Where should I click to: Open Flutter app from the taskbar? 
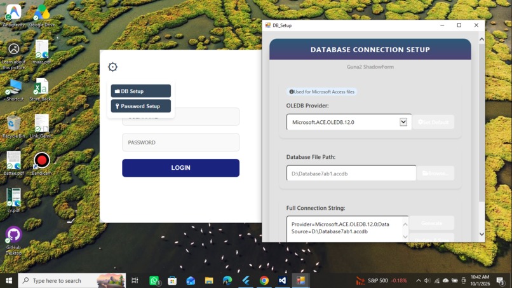coord(246,280)
